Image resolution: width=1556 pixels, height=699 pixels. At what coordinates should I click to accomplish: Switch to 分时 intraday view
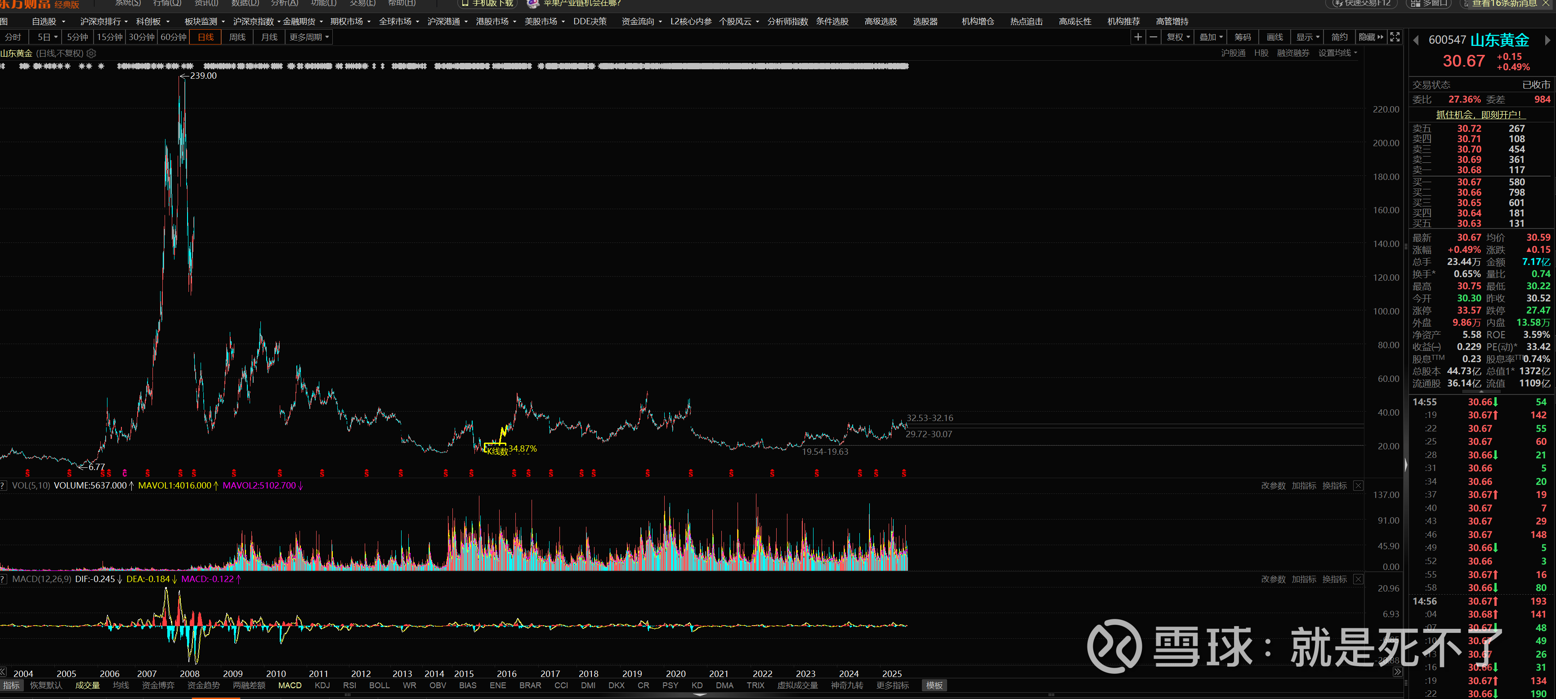click(13, 37)
